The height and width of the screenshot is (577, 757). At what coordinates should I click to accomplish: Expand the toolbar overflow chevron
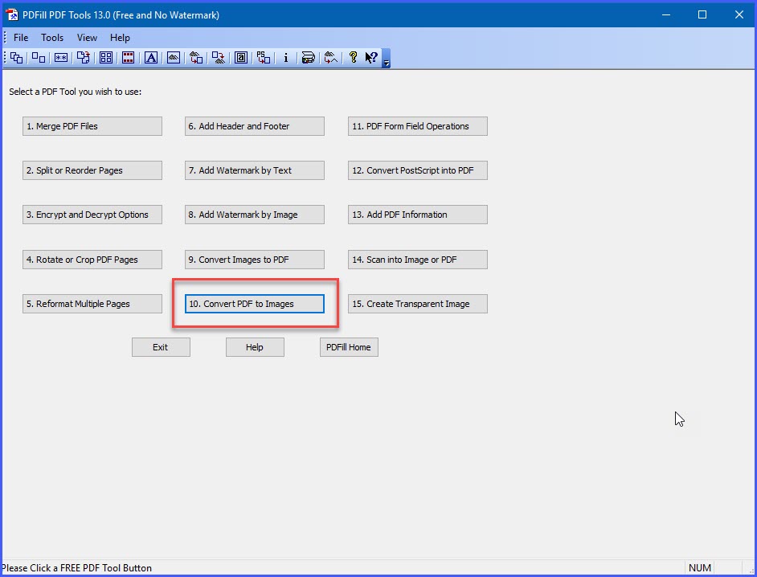coord(384,61)
